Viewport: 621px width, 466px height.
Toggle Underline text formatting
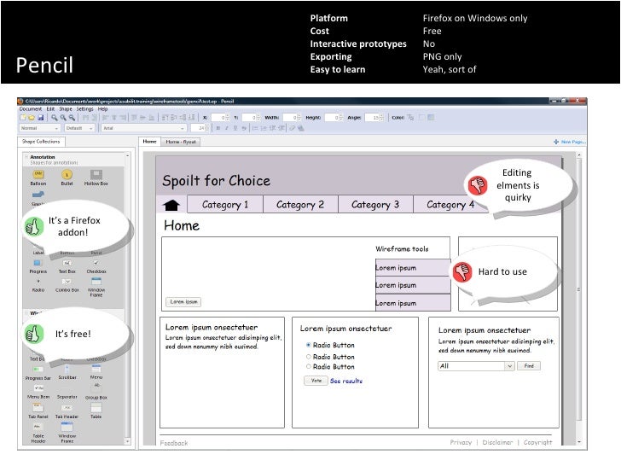pyautogui.click(x=235, y=128)
